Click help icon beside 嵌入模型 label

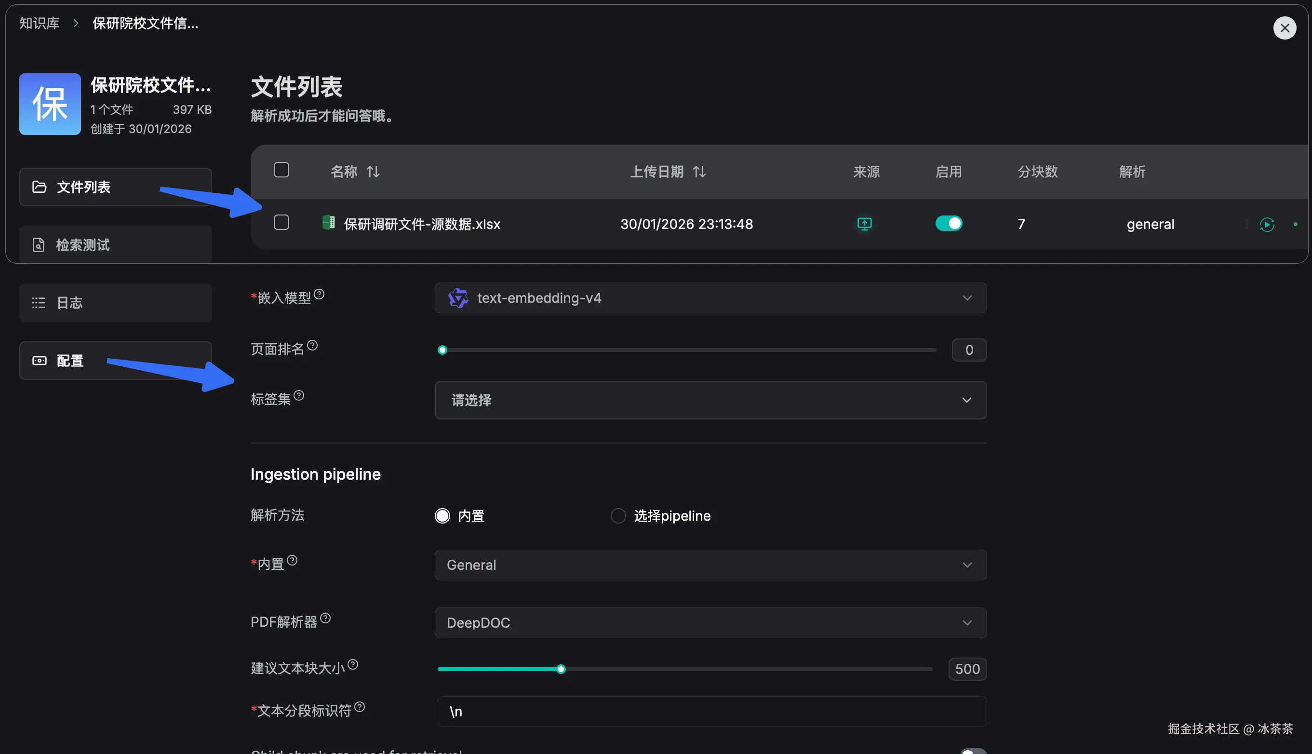(320, 294)
